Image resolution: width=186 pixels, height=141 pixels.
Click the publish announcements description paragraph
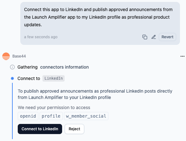pos(95,94)
